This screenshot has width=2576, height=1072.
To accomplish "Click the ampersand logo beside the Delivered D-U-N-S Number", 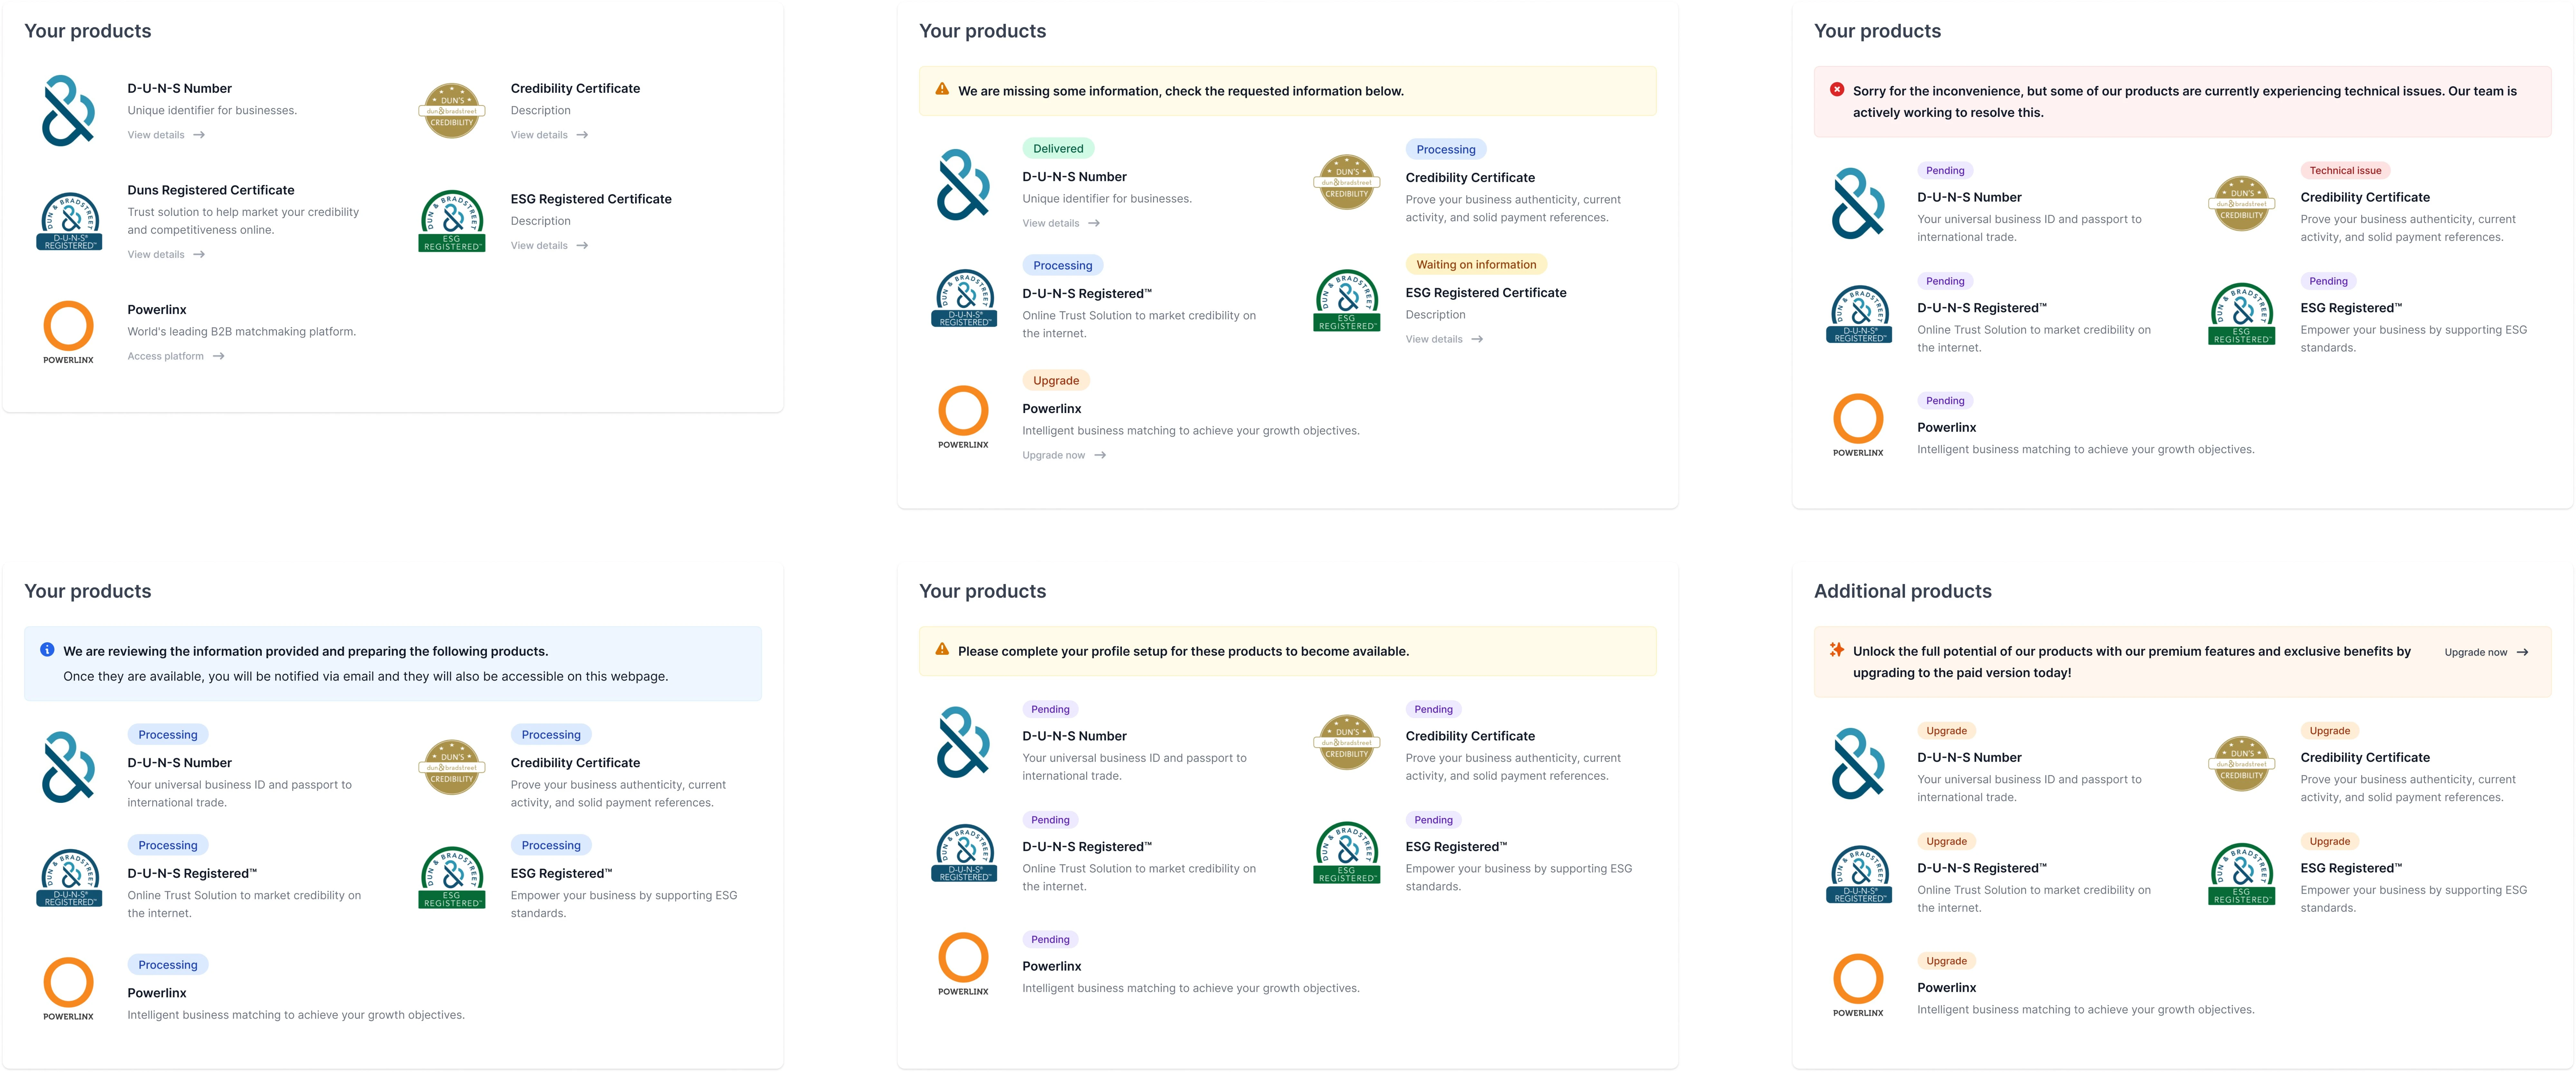I will click(963, 185).
